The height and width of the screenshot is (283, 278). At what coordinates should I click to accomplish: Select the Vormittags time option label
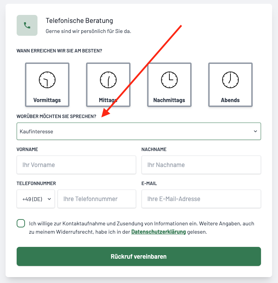47,100
